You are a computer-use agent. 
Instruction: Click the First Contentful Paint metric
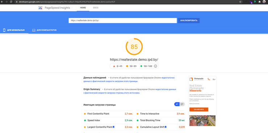(98, 114)
